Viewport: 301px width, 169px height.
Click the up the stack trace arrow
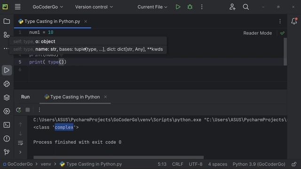pyautogui.click(x=20, y=124)
